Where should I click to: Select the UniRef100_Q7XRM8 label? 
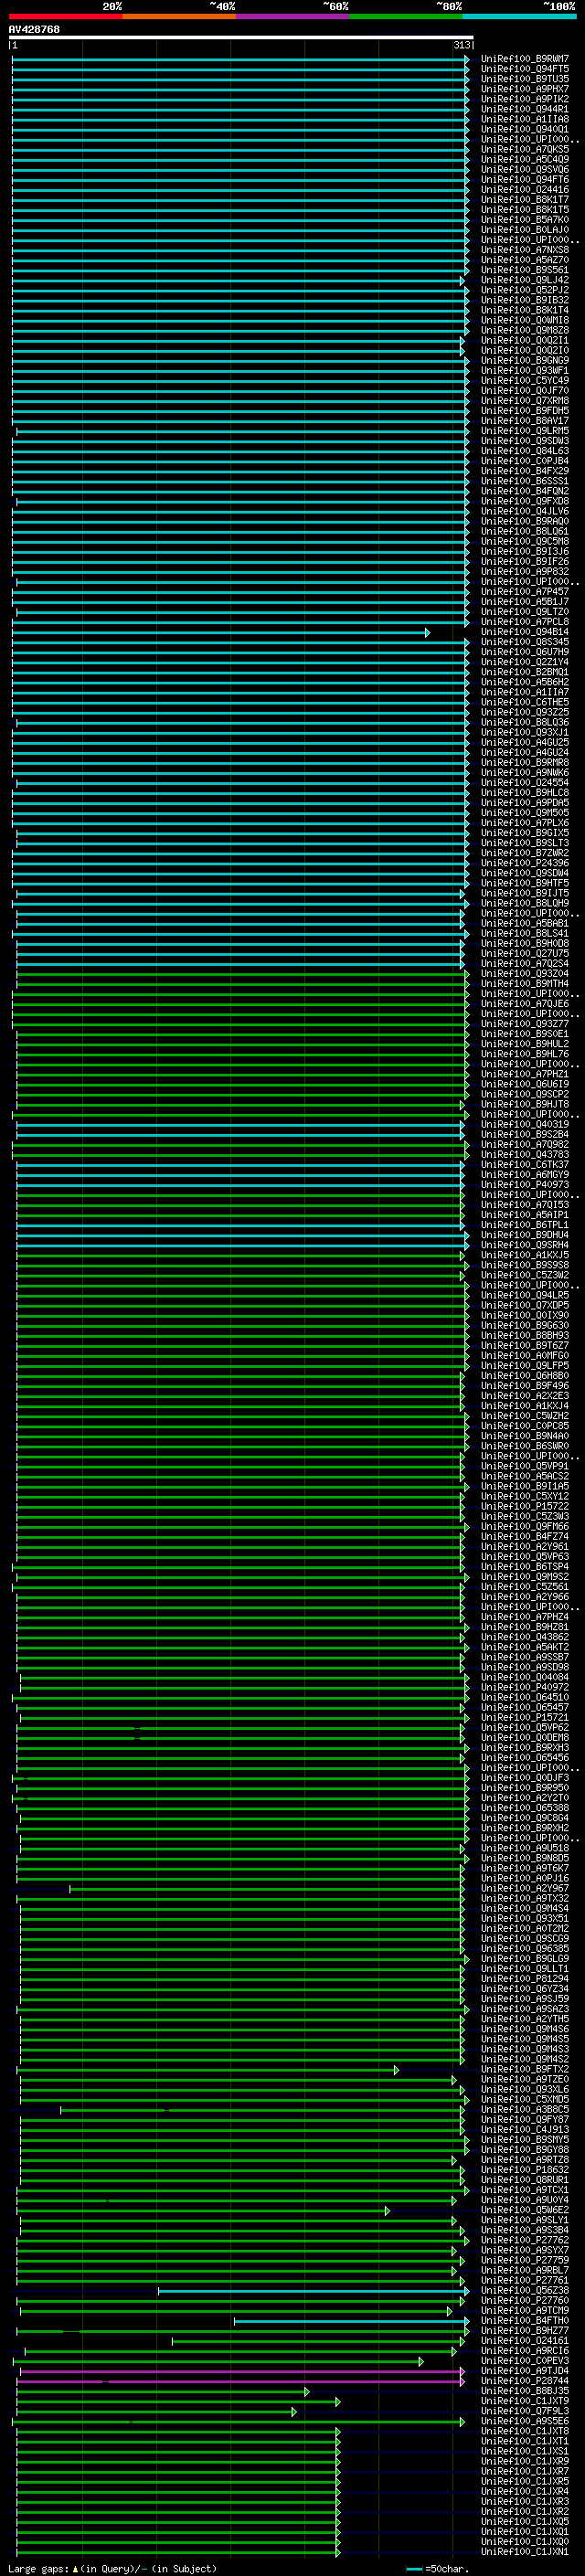pyautogui.click(x=525, y=400)
